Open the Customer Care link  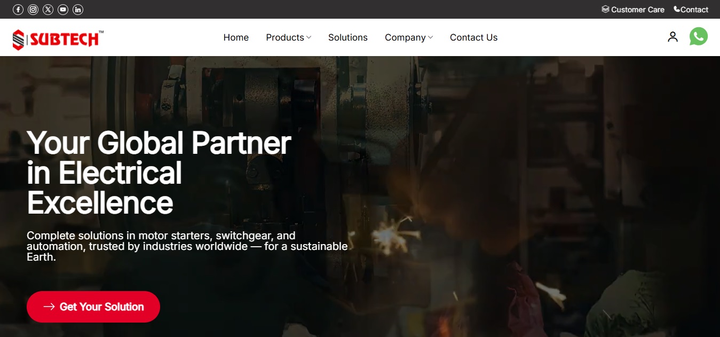coord(638,10)
